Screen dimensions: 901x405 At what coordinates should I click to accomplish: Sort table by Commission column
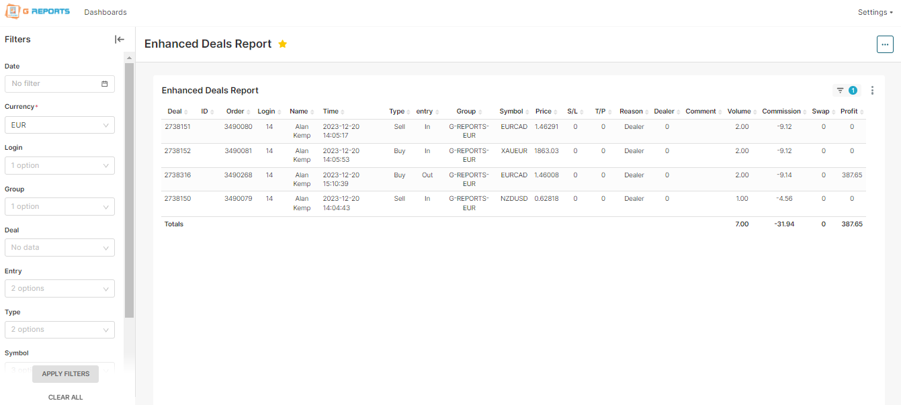click(x=781, y=111)
